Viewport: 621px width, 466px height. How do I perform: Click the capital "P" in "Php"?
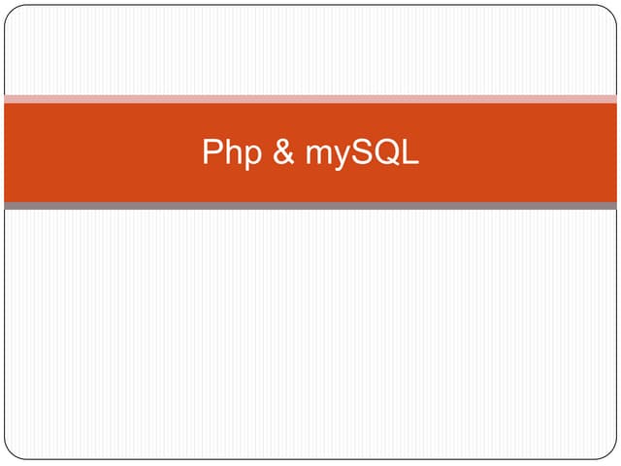pos(211,151)
